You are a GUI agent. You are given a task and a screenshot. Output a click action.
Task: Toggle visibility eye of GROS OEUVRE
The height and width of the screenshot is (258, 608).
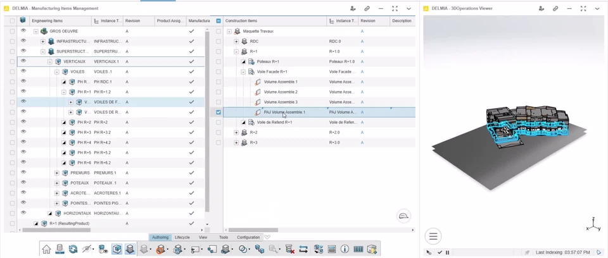click(x=23, y=30)
